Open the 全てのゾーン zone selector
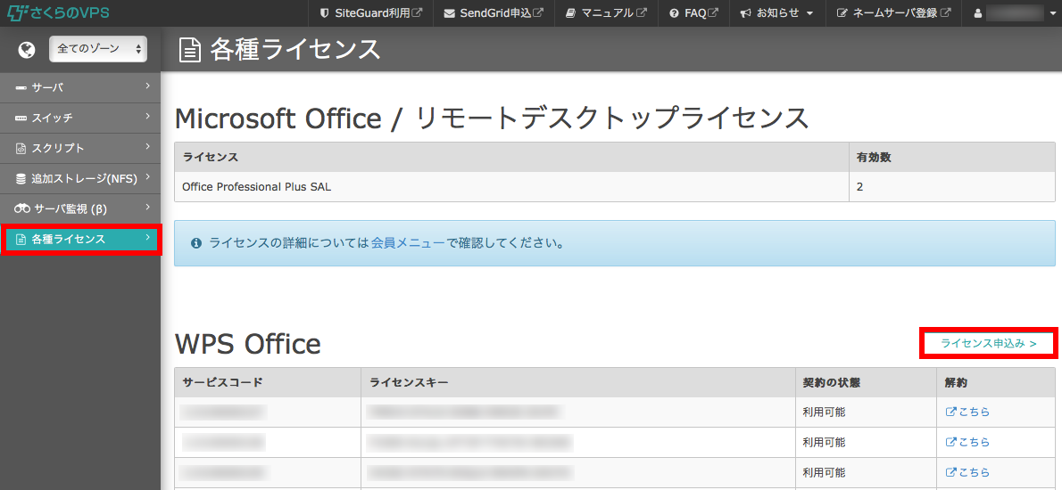Viewport: 1062px width, 490px height. click(98, 49)
